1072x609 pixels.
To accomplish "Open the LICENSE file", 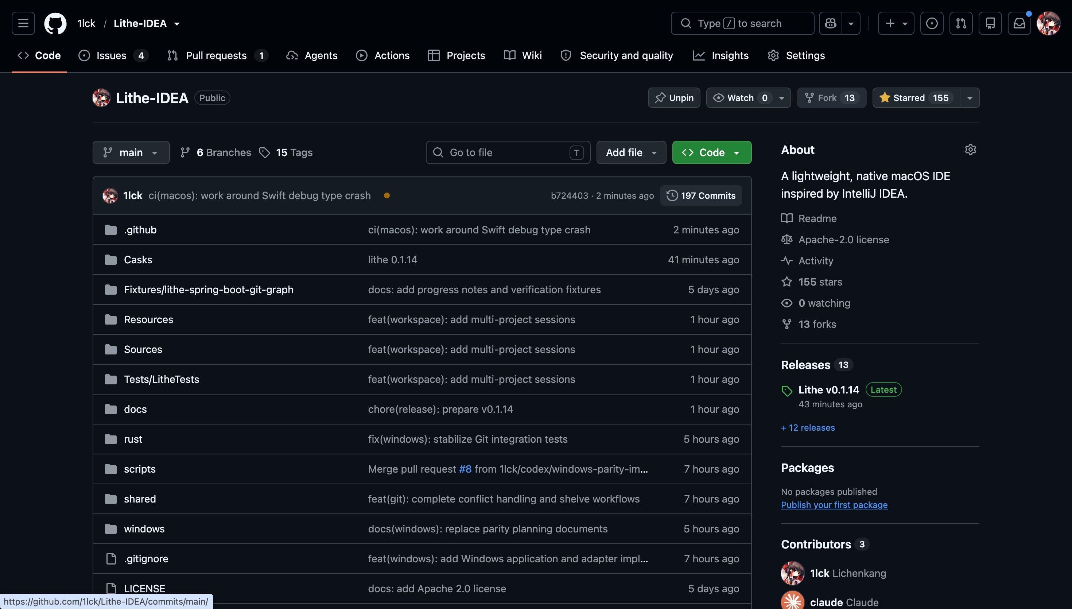I will click(144, 589).
